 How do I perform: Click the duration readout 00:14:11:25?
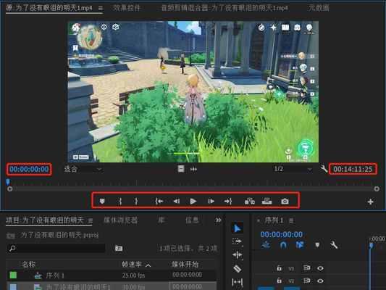[x=353, y=169]
